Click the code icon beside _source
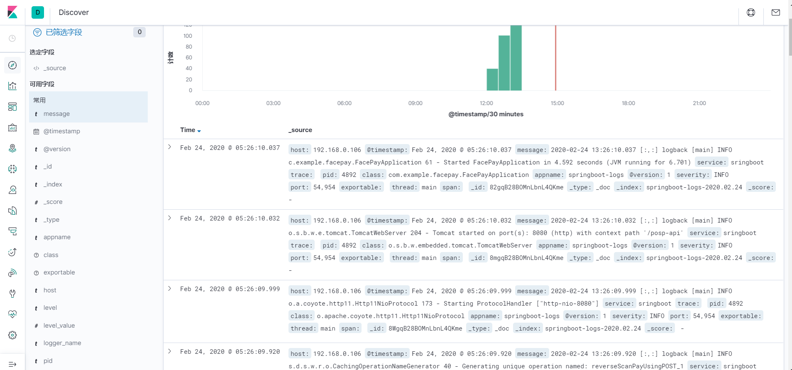 pos(37,69)
